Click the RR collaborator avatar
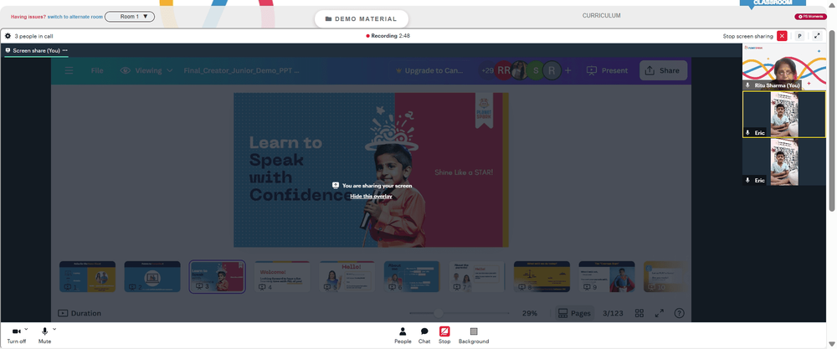 503,70
